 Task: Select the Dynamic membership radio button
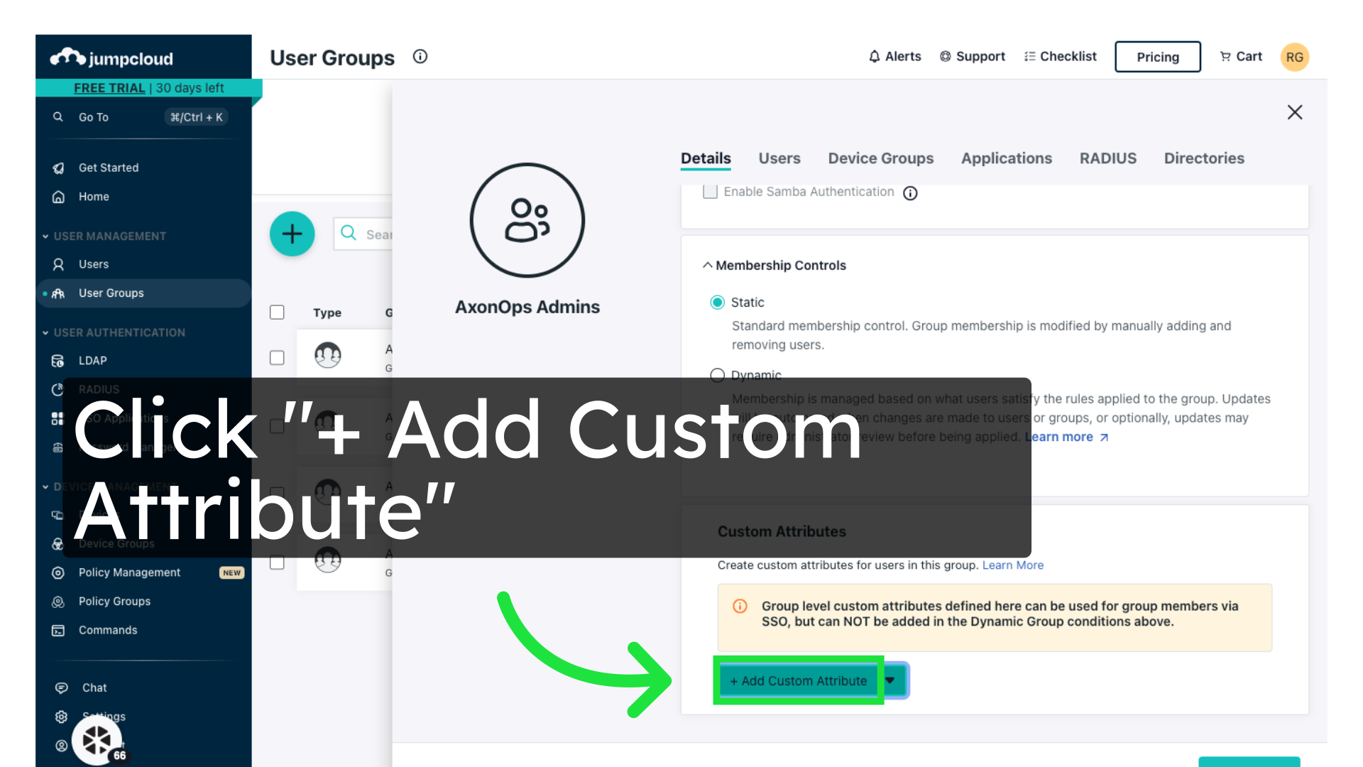point(718,375)
